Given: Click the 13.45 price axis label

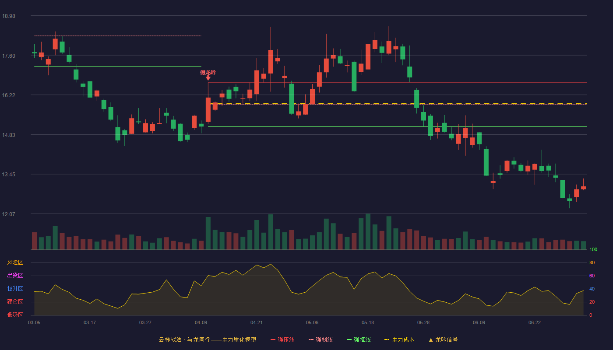Looking at the screenshot, I should click(8, 174).
